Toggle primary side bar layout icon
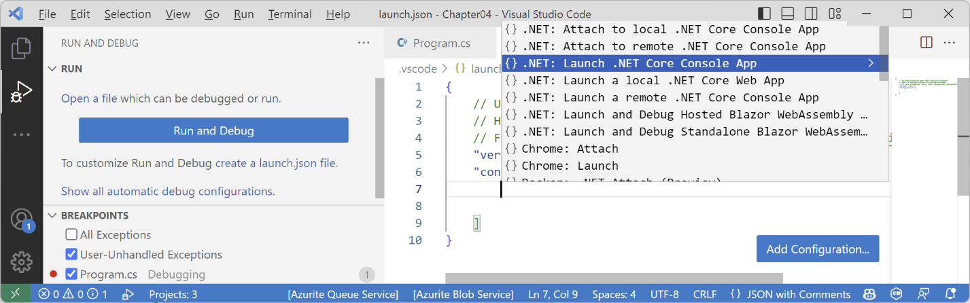Image resolution: width=970 pixels, height=303 pixels. [764, 14]
